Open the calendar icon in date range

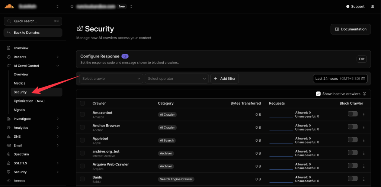point(363,79)
